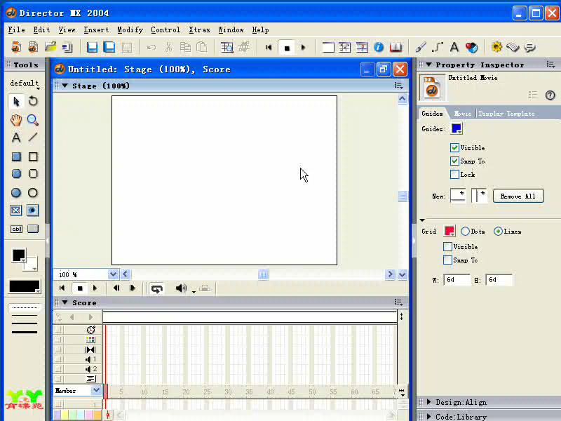Select the Field (abl) tool

(x=16, y=229)
